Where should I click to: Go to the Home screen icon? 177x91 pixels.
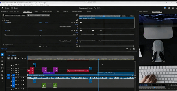3,8
